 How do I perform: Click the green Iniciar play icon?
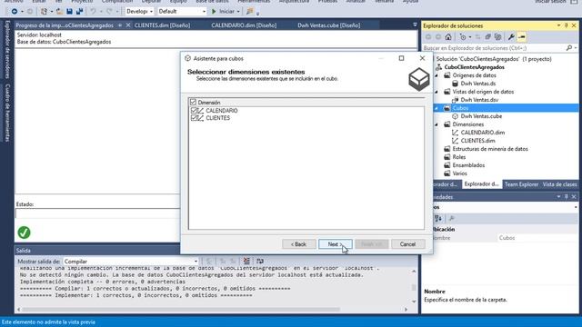pos(214,12)
